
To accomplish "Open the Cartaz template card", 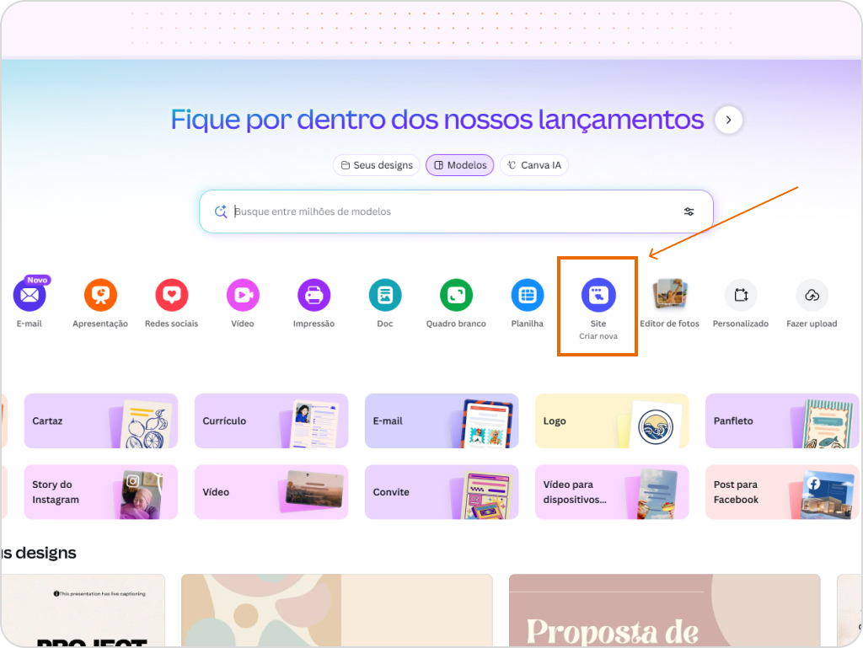I will 100,420.
